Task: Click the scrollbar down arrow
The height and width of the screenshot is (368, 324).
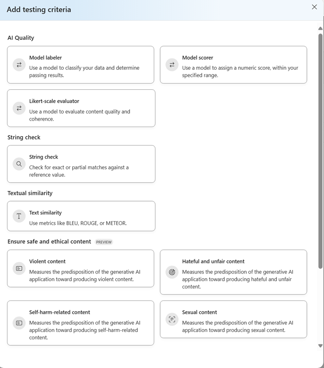Action: click(320, 346)
